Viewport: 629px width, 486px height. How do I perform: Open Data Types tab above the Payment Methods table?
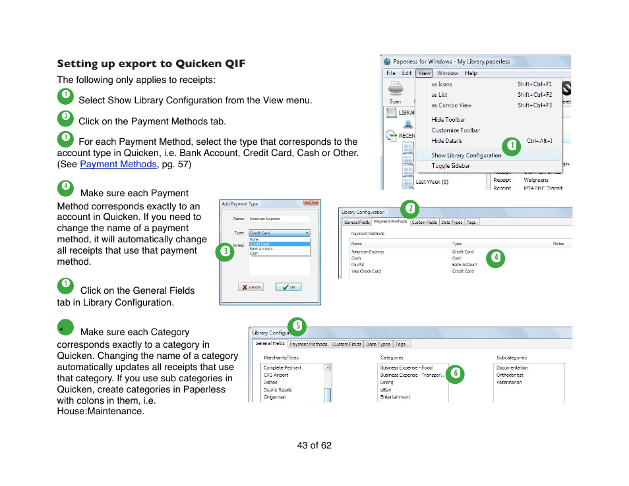click(452, 223)
